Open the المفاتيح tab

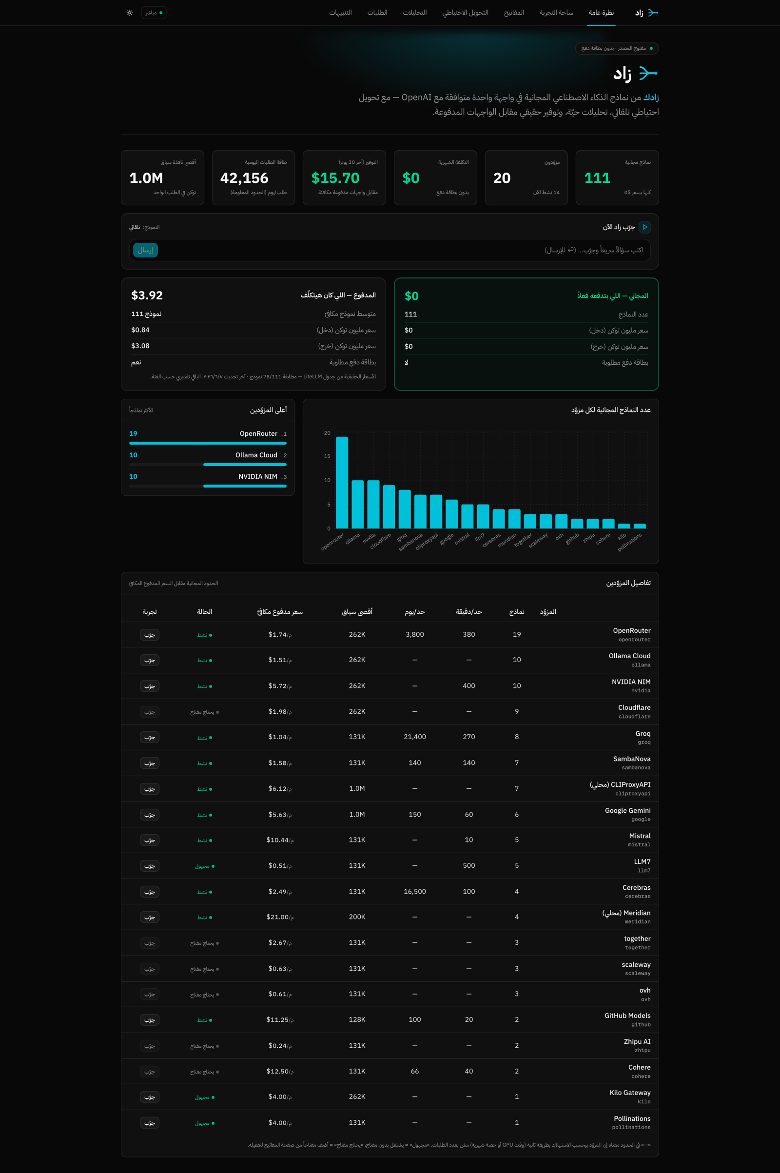click(513, 13)
